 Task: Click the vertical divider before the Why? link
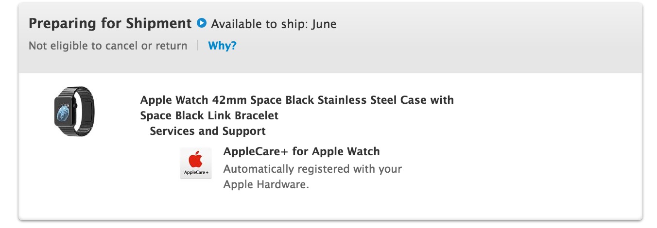pyautogui.click(x=198, y=46)
